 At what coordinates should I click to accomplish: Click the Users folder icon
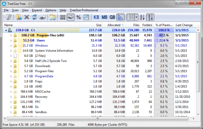[15, 40]
